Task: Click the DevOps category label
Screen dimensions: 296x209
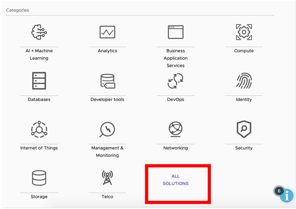Action: click(x=176, y=99)
